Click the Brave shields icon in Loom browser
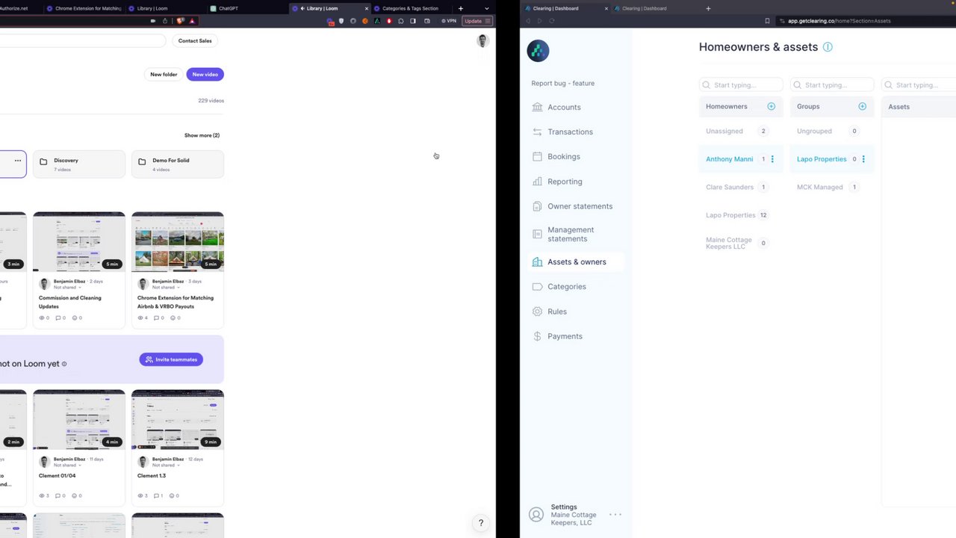The width and height of the screenshot is (956, 538). (x=180, y=21)
